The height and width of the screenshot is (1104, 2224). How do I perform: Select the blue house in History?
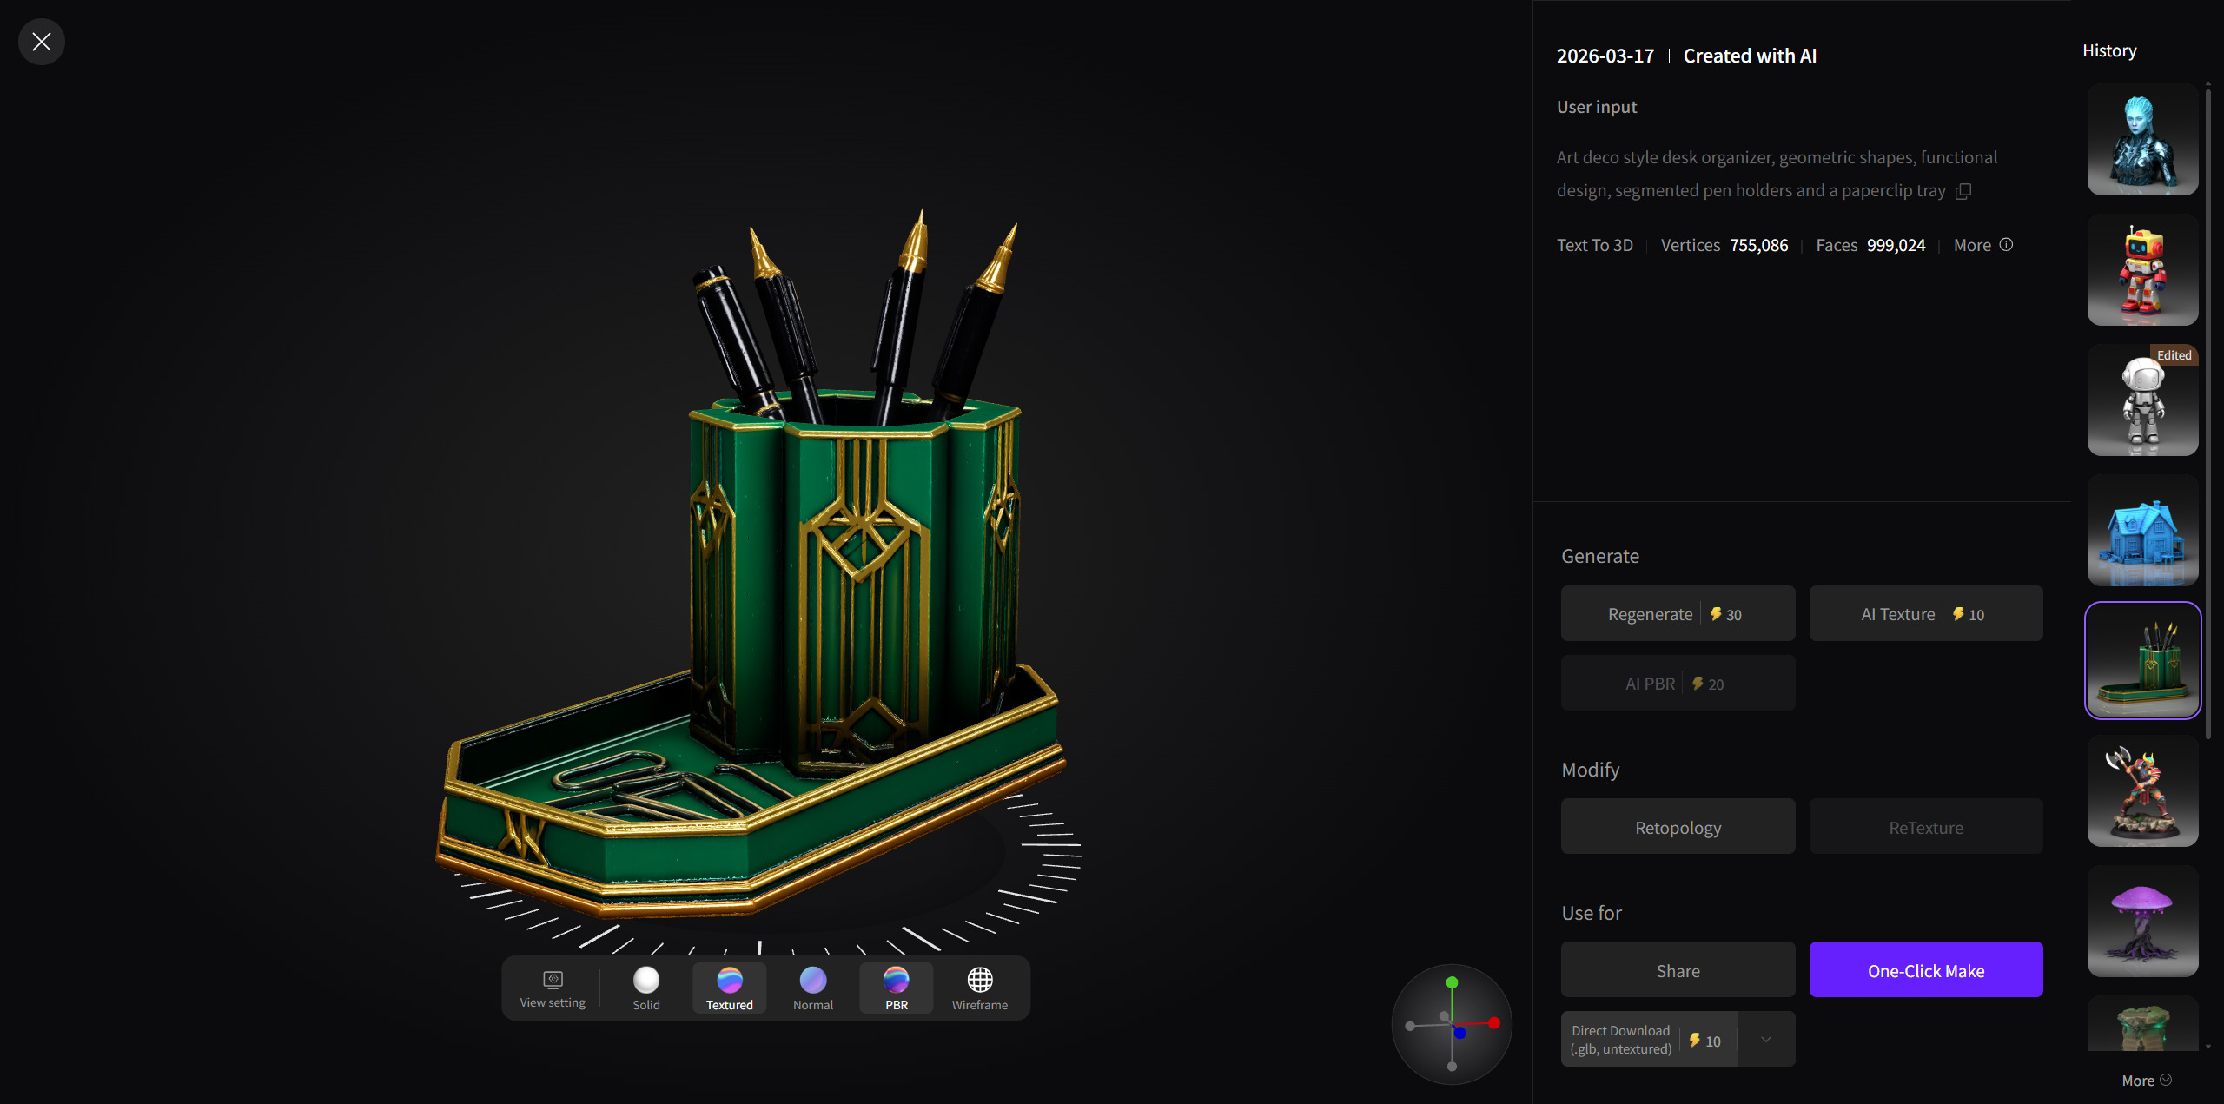coord(2141,531)
